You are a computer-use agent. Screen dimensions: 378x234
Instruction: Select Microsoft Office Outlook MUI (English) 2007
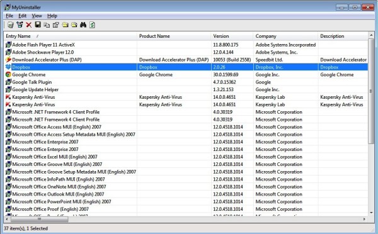[x=58, y=194]
